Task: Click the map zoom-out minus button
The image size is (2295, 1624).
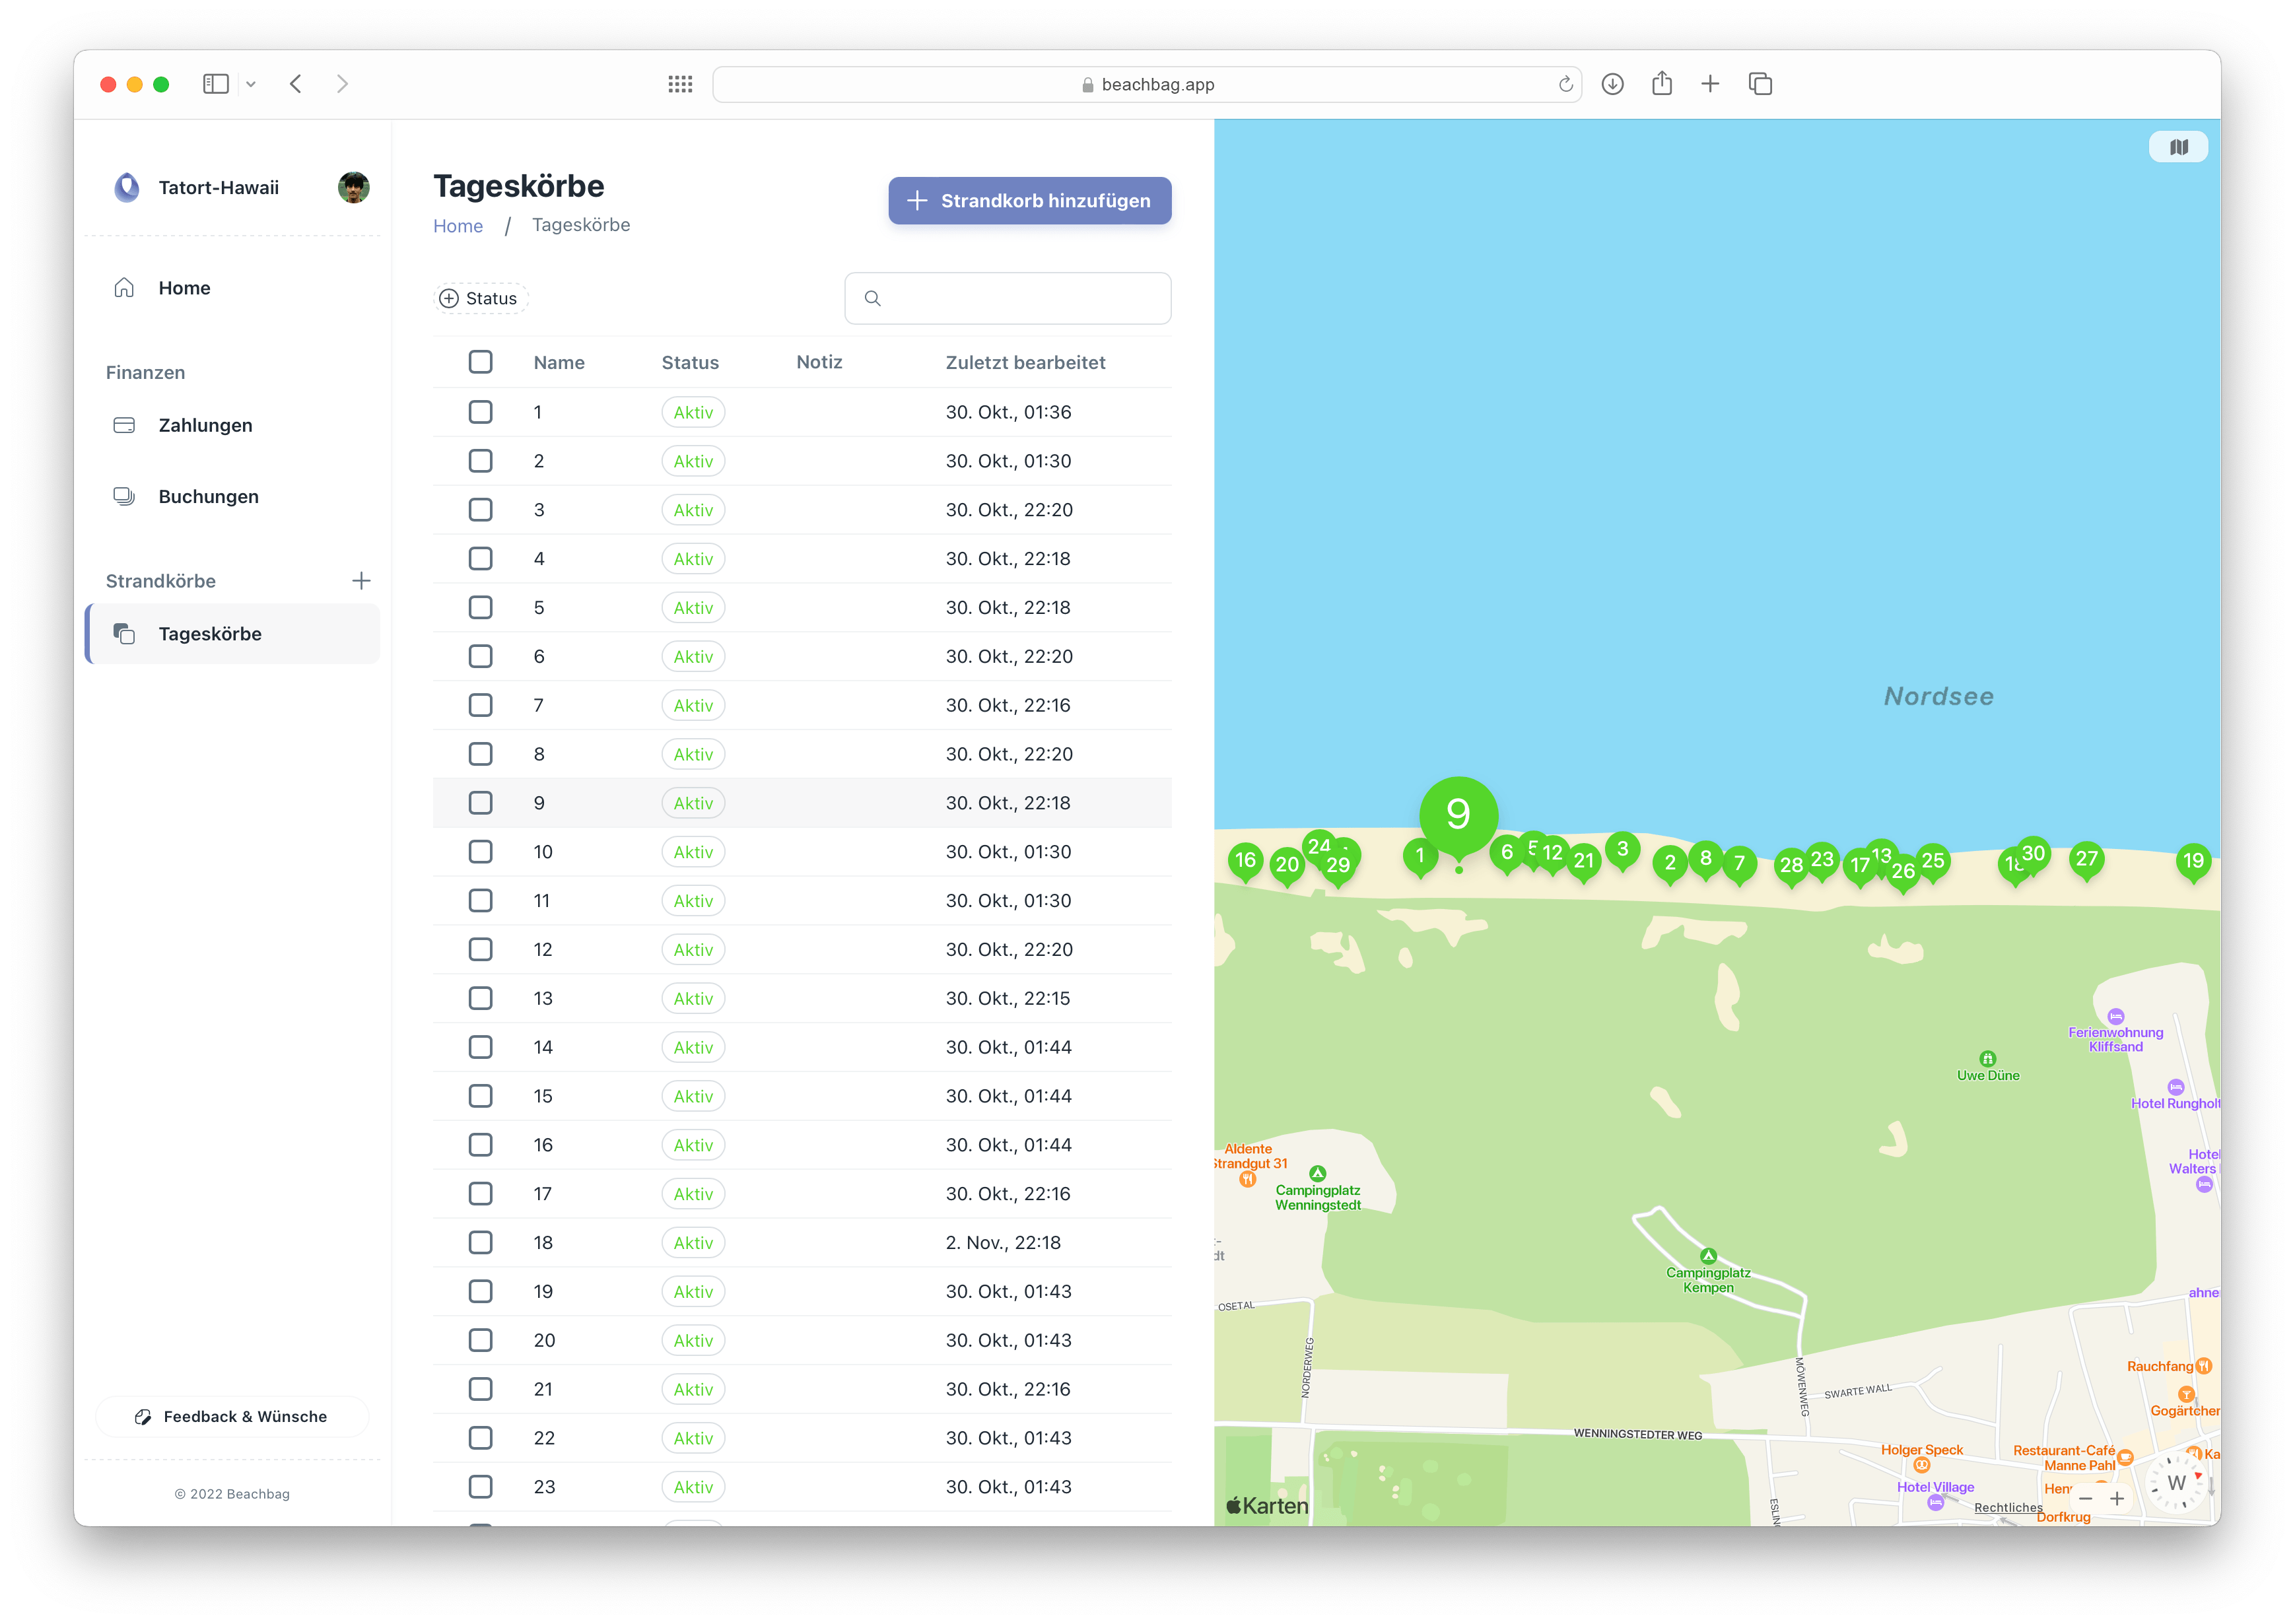Action: point(2085,1498)
